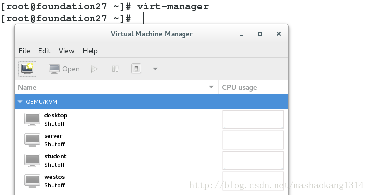Viewport: 369px width, 195px height.
Task: Select the student VM monitor icon
Action: [32, 160]
